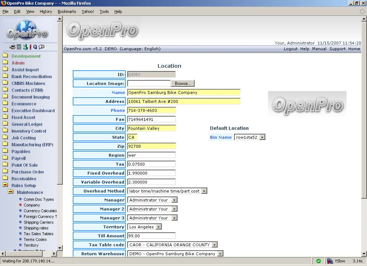Screen dimensions: 367x266
Task: Click the red exclamation mark icon
Action: coord(30,47)
